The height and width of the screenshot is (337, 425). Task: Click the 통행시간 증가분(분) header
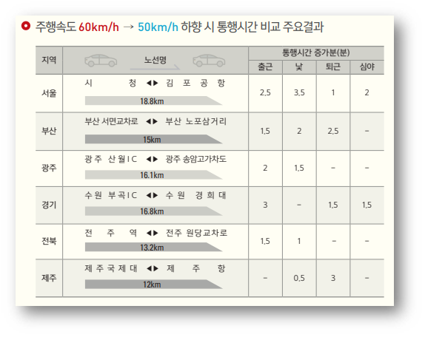click(316, 52)
